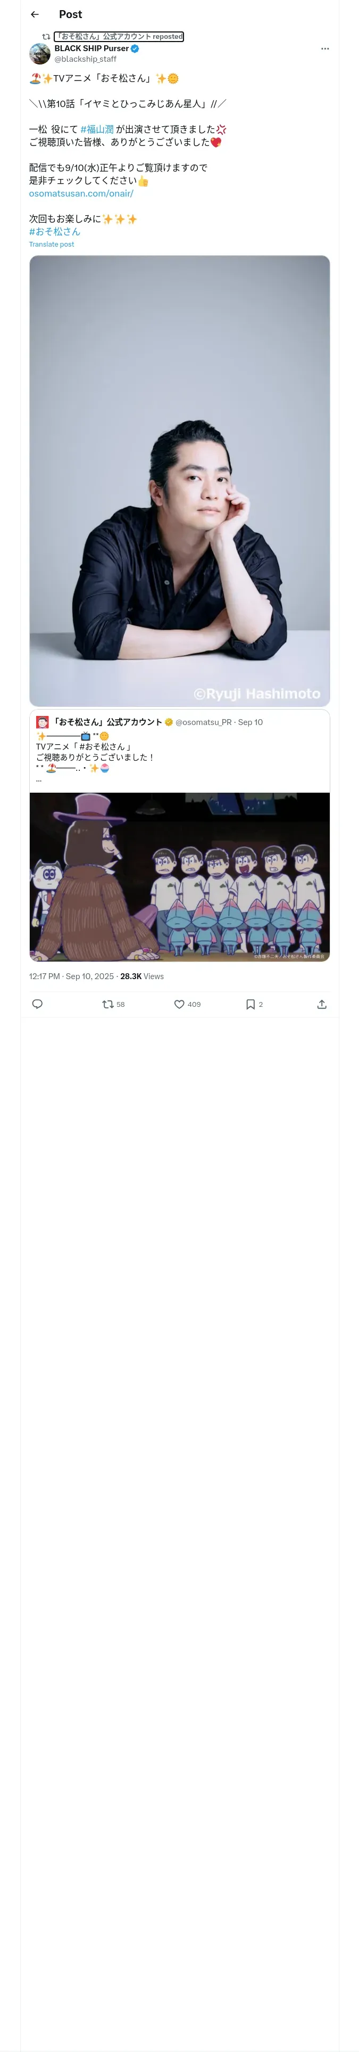Click the BLACK SHIP Purser profile avatar
This screenshot has width=359, height=2052.
pyautogui.click(x=40, y=53)
